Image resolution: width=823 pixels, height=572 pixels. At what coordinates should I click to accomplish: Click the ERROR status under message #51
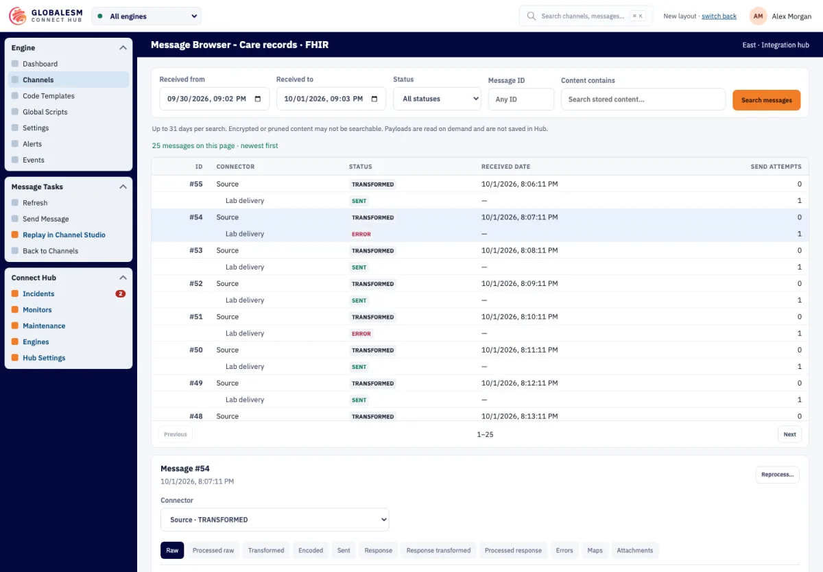[x=361, y=333]
